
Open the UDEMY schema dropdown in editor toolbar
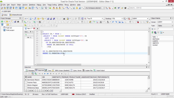(147, 19)
